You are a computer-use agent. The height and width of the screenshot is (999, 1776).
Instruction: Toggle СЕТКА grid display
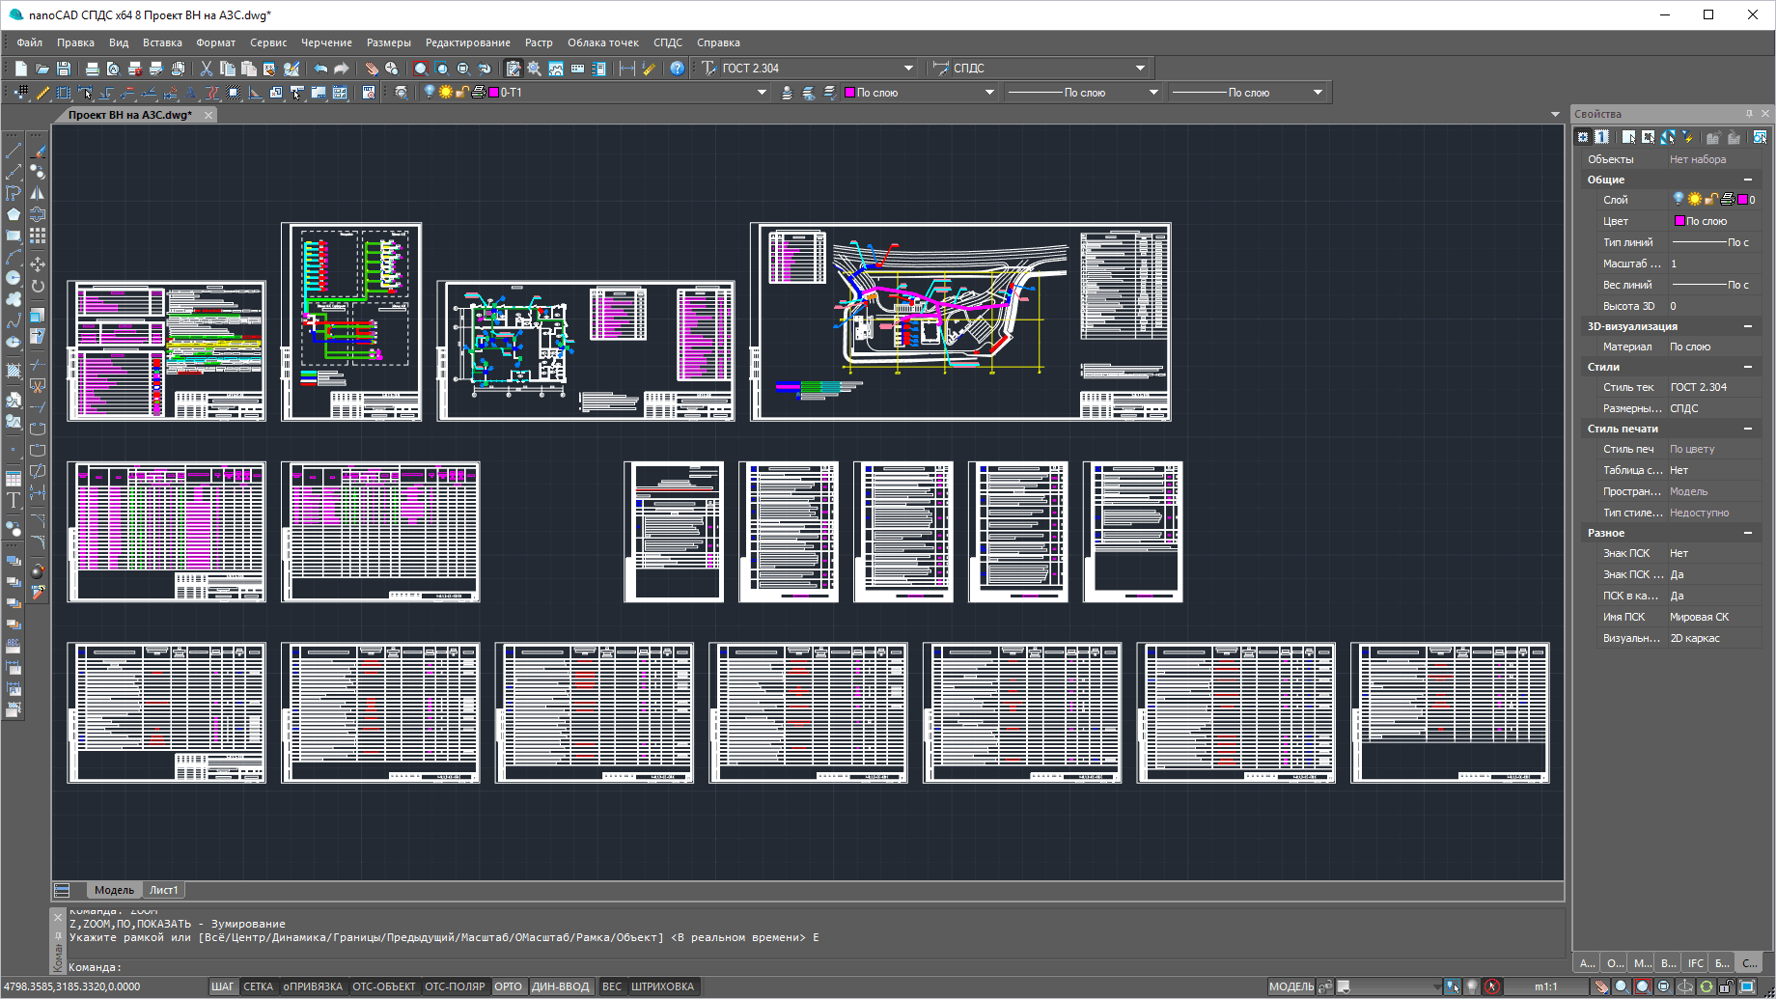[258, 986]
